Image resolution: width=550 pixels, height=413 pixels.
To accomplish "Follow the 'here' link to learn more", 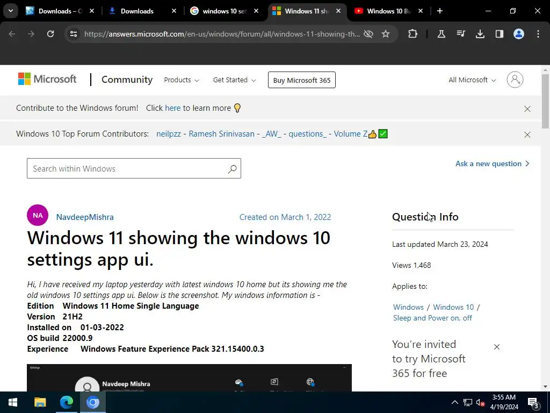I will click(x=172, y=108).
